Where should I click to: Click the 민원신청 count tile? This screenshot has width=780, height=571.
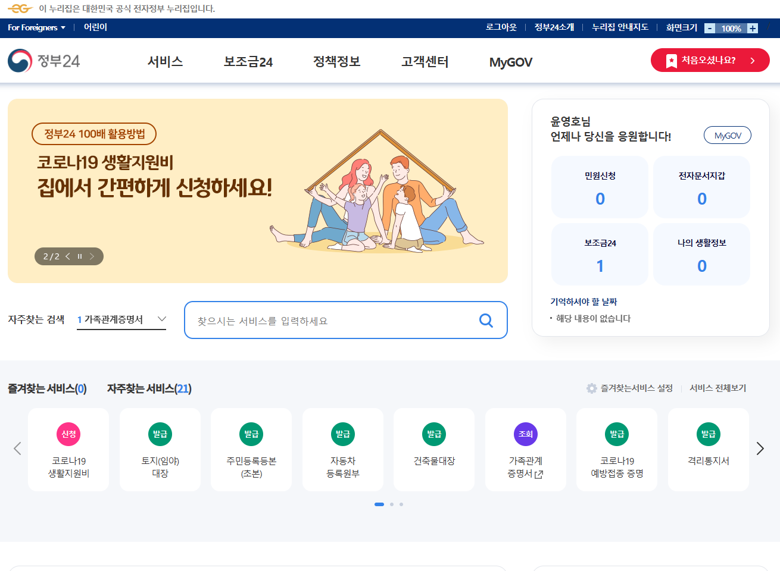pos(600,187)
